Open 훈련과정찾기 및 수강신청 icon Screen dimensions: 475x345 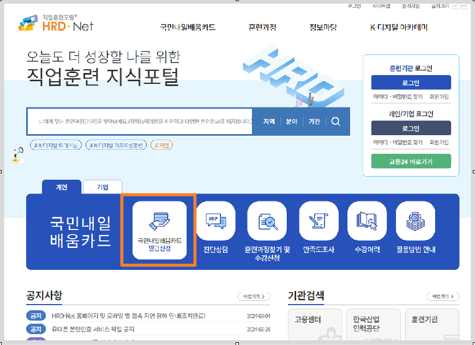(267, 221)
